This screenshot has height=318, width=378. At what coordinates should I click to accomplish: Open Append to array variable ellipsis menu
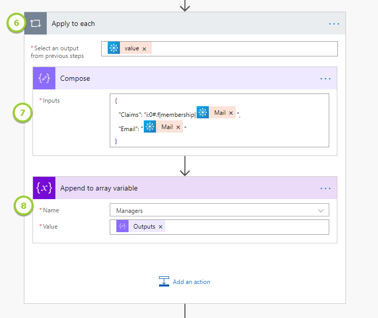(325, 188)
